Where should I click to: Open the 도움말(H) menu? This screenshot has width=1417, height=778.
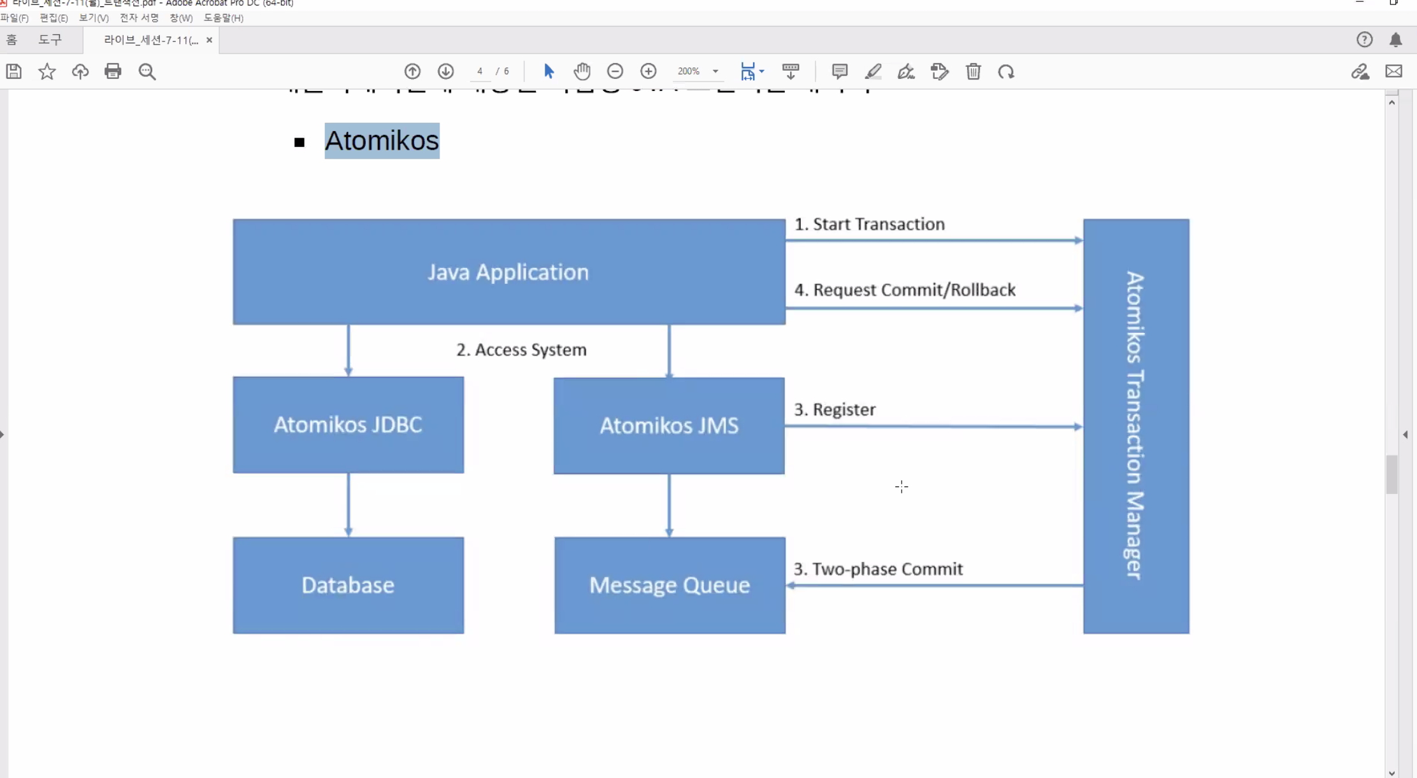[x=224, y=18]
